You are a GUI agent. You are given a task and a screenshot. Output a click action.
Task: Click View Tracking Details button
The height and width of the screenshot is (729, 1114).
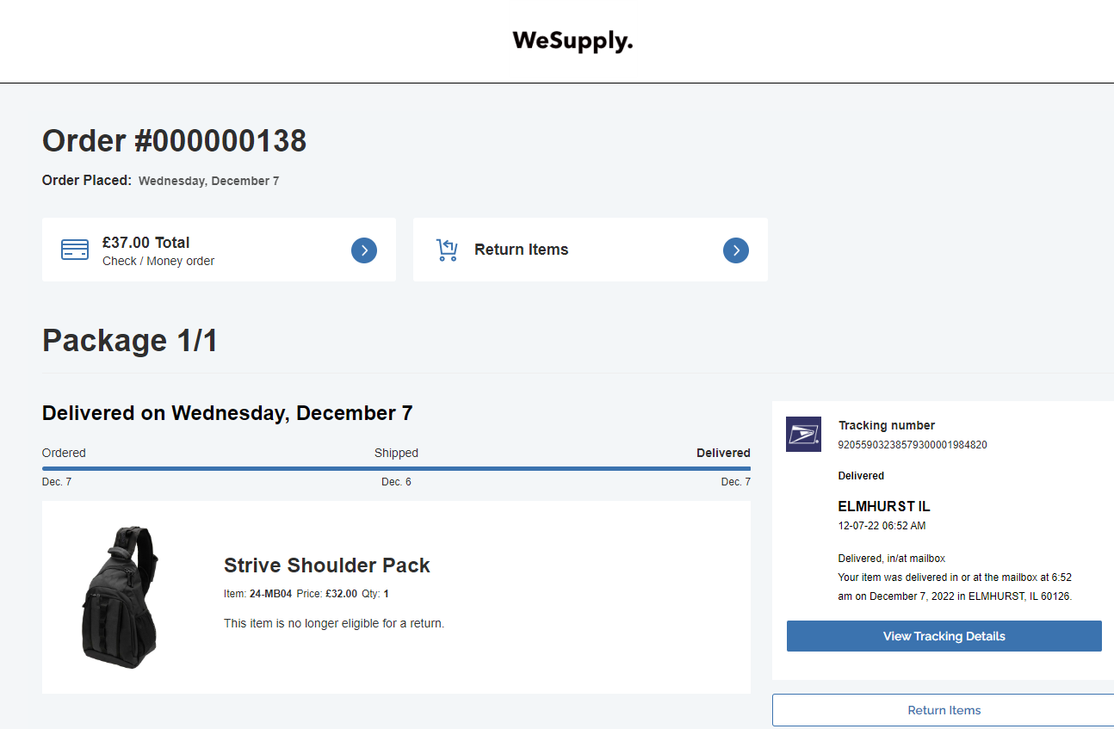(x=944, y=636)
